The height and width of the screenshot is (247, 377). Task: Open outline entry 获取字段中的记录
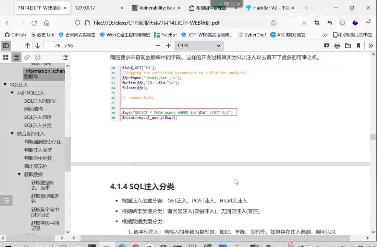45,226
